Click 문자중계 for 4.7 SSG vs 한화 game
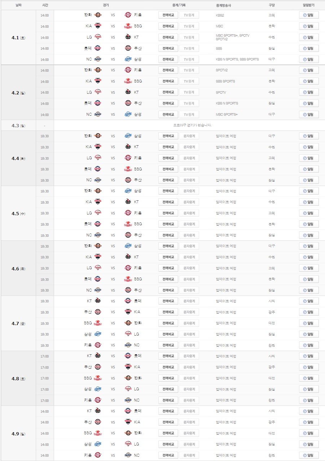The image size is (325, 461). coord(189,323)
